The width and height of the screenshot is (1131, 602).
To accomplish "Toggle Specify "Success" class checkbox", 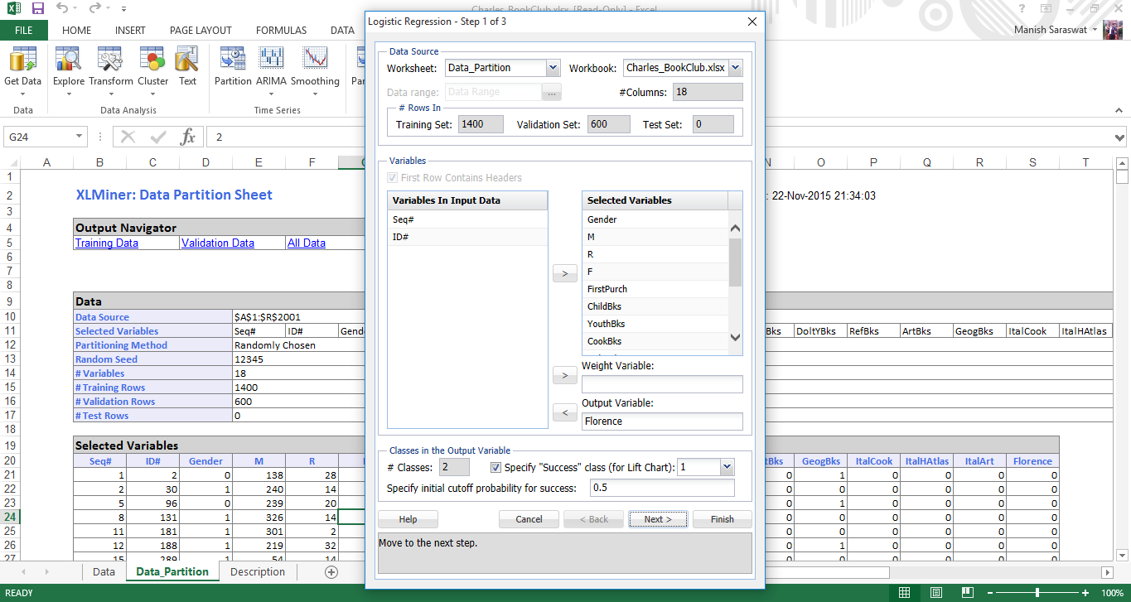I will 496,467.
